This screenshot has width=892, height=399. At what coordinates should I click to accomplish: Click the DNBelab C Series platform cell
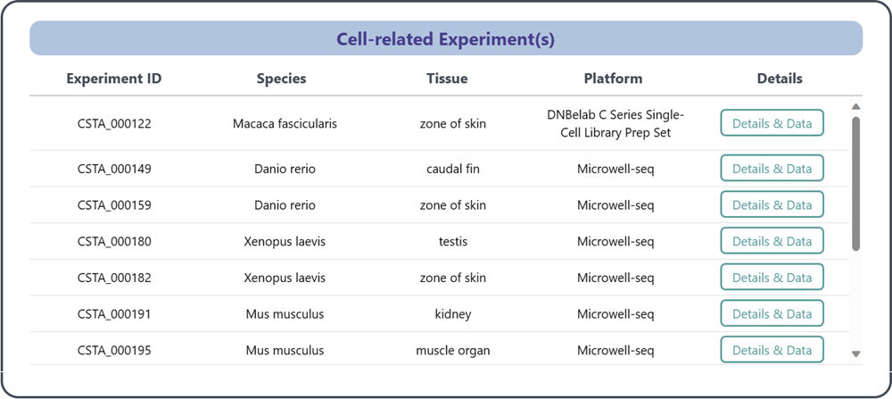click(615, 124)
